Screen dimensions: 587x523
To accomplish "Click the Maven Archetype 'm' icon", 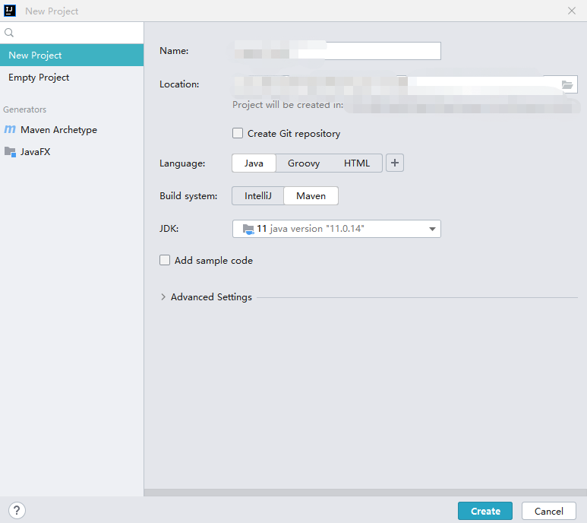I will (10, 130).
